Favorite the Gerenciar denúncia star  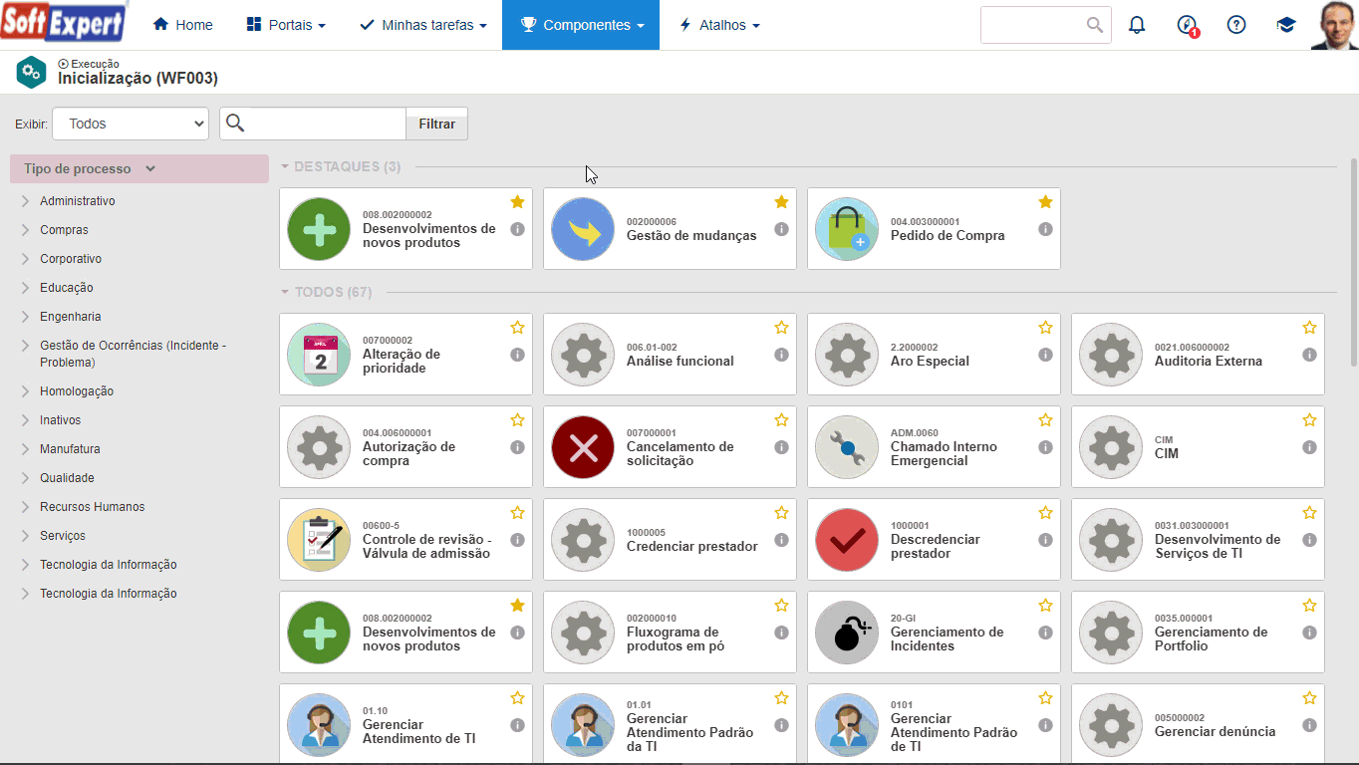point(1309,698)
